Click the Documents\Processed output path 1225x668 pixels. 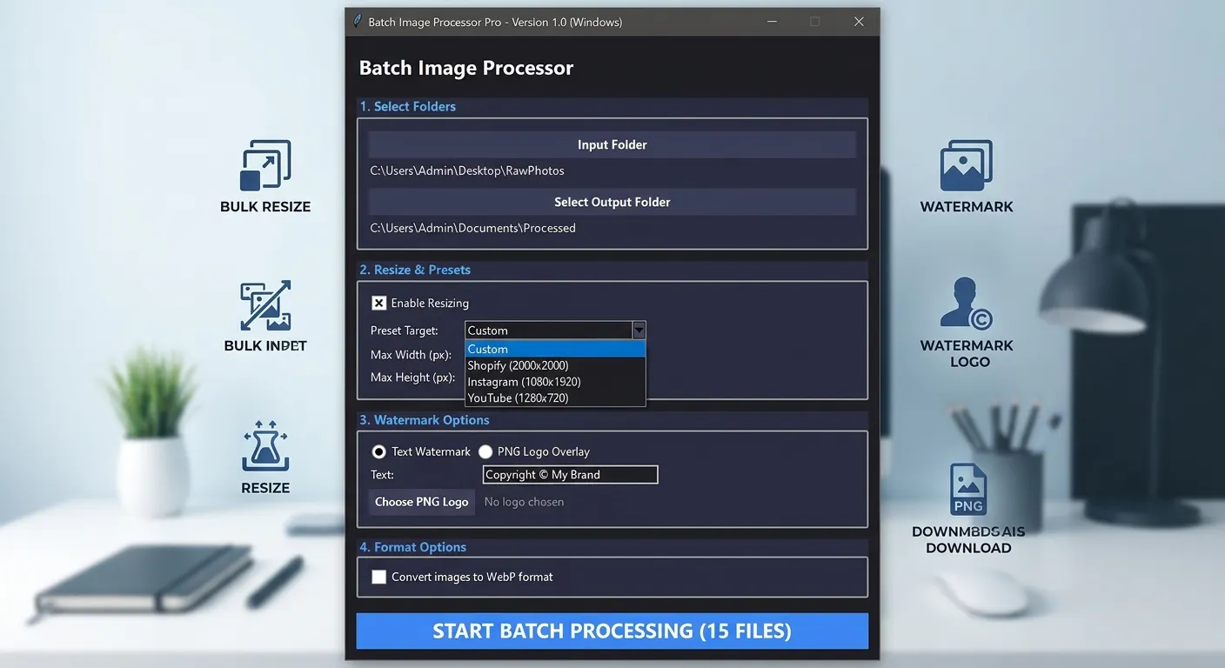click(x=473, y=228)
